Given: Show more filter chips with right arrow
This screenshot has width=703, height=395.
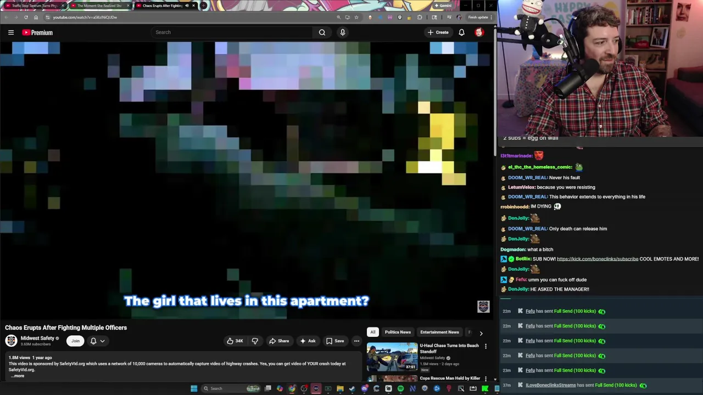Looking at the screenshot, I should coord(481,332).
